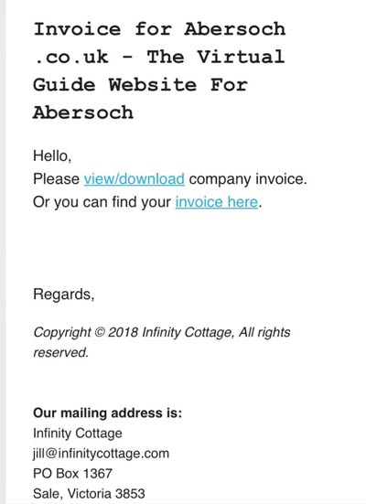Image resolution: width=366 pixels, height=504 pixels.
Task: Click the 'Regards,' sign-off text
Action: point(64,295)
